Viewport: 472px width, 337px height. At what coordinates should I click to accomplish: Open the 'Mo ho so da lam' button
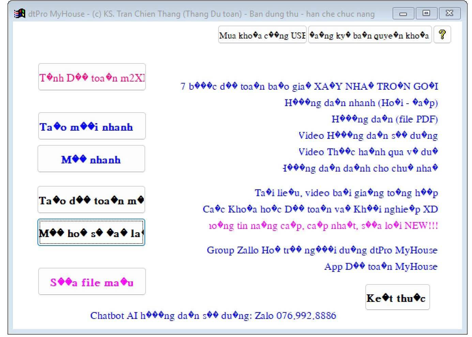coord(91,233)
